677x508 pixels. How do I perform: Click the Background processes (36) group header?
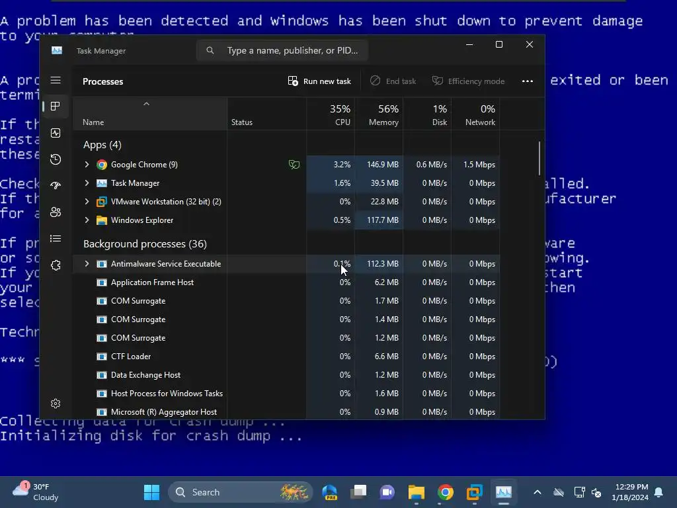(x=145, y=244)
